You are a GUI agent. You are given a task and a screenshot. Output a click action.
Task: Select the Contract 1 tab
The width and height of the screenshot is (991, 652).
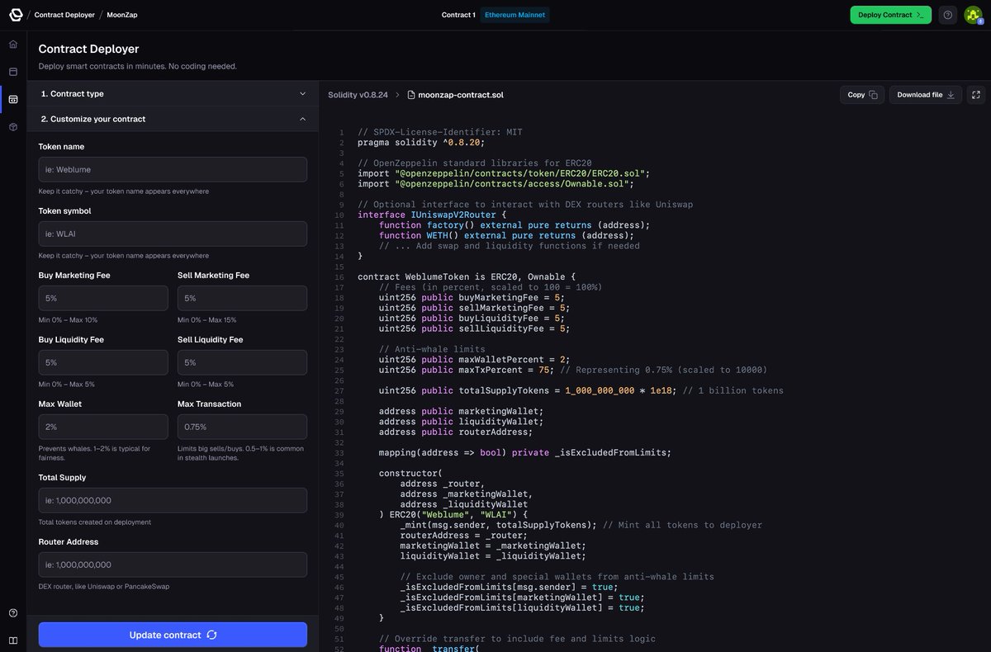[458, 15]
